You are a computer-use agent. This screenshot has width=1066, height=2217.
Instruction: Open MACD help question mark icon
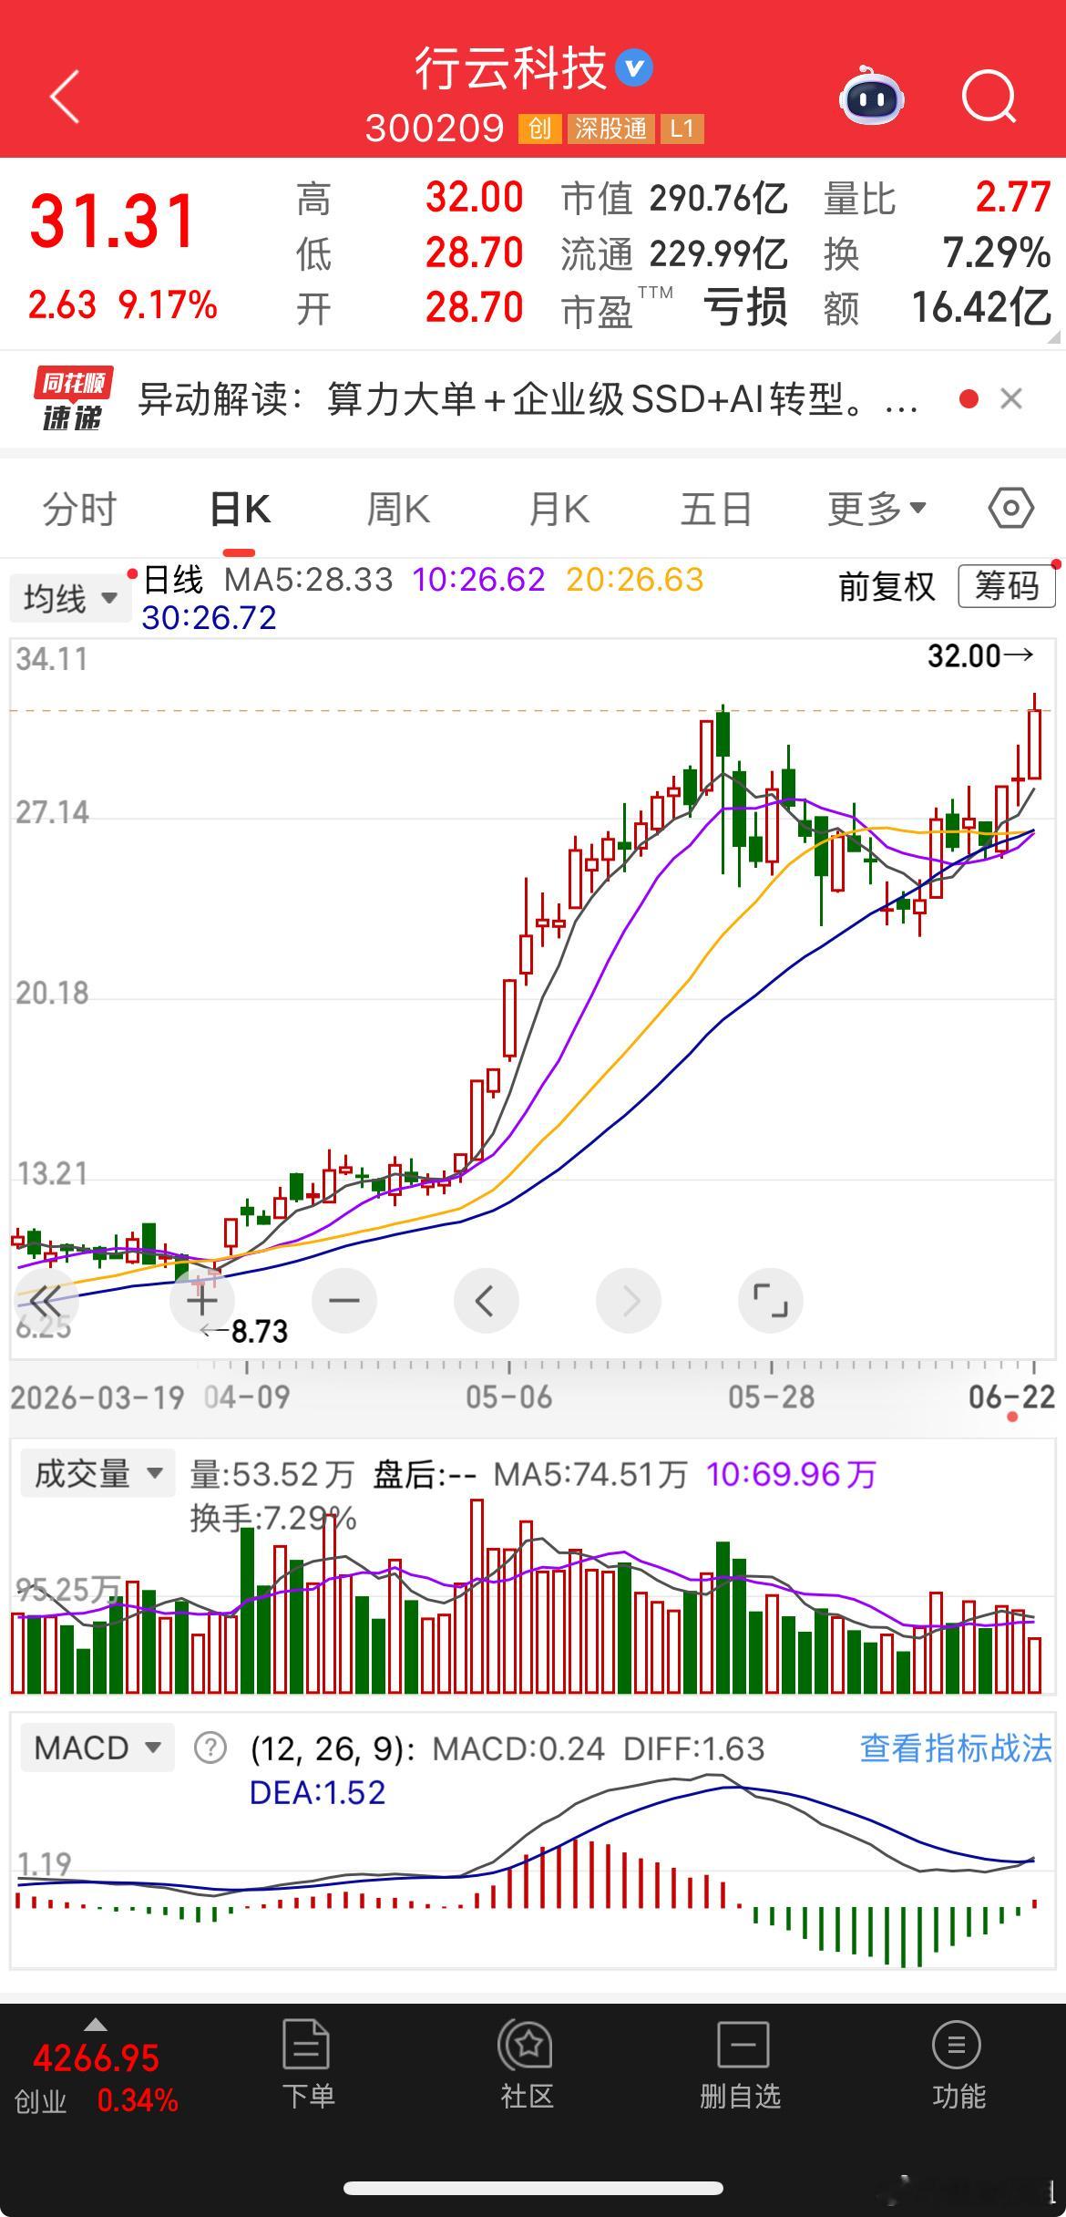tap(210, 1748)
